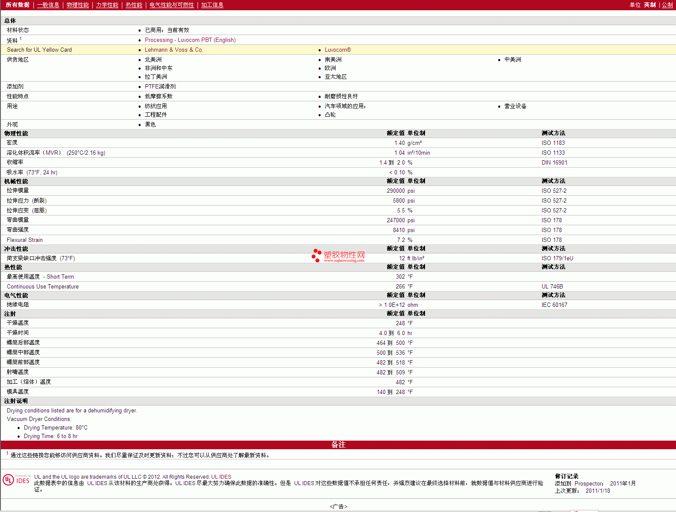Switch to the 一般信息 tab
This screenshot has width=676, height=512.
click(48, 5)
